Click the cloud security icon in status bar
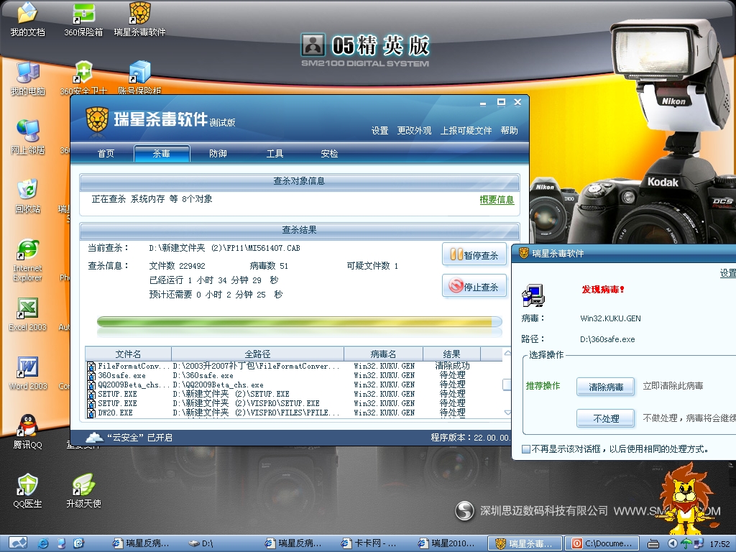Image resolution: width=736 pixels, height=552 pixels. 94,438
